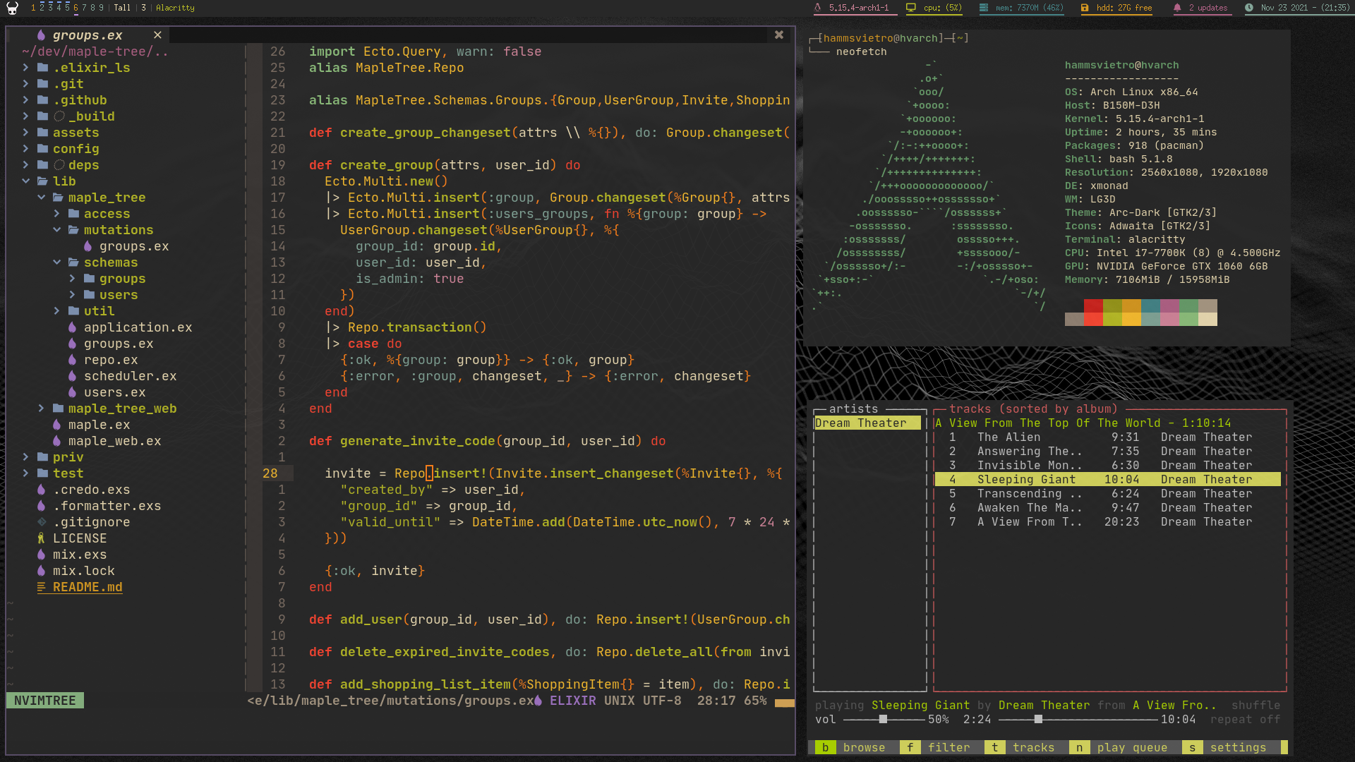Open README.md in the file tree
Image resolution: width=1355 pixels, height=762 pixels.
[x=87, y=587]
